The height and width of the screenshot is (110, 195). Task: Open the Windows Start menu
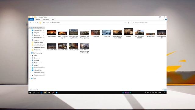[30, 93]
